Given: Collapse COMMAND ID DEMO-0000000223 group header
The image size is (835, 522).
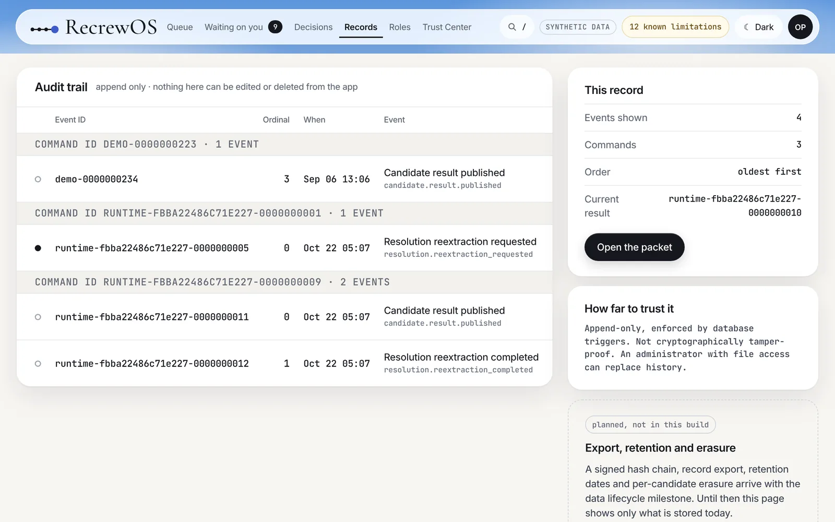Looking at the screenshot, I should pyautogui.click(x=284, y=145).
